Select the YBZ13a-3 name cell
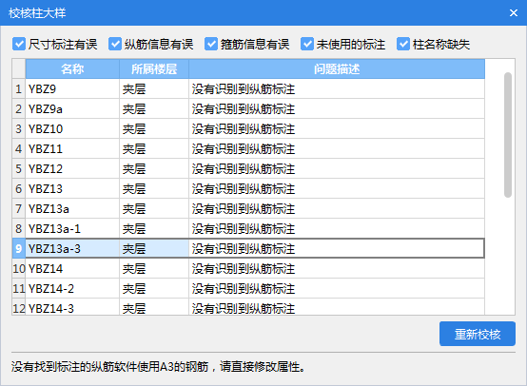Image resolution: width=527 pixels, height=386 pixels. click(x=72, y=248)
